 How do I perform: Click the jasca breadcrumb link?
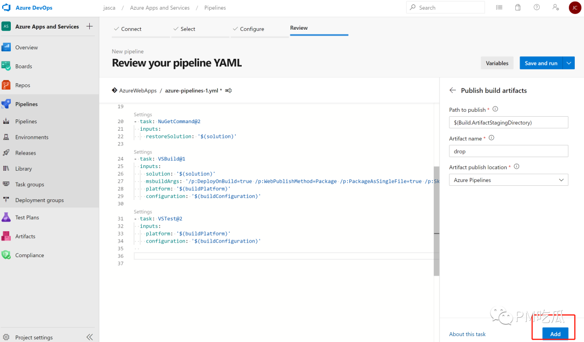109,8
